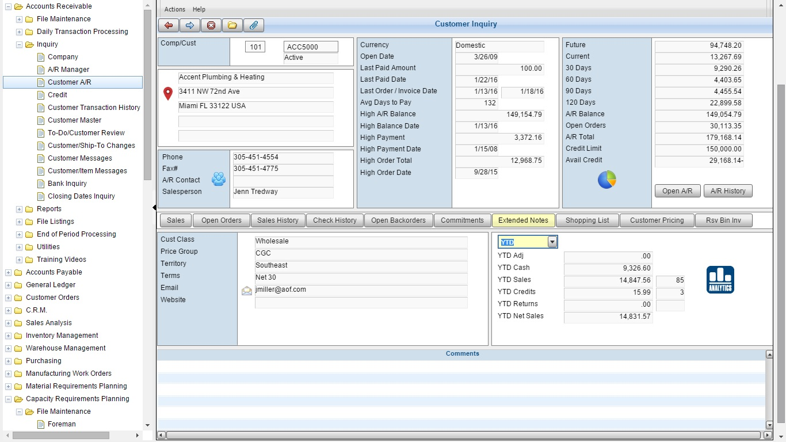The width and height of the screenshot is (786, 442).
Task: Click the red cancel circle toolbar icon
Action: pyautogui.click(x=211, y=25)
